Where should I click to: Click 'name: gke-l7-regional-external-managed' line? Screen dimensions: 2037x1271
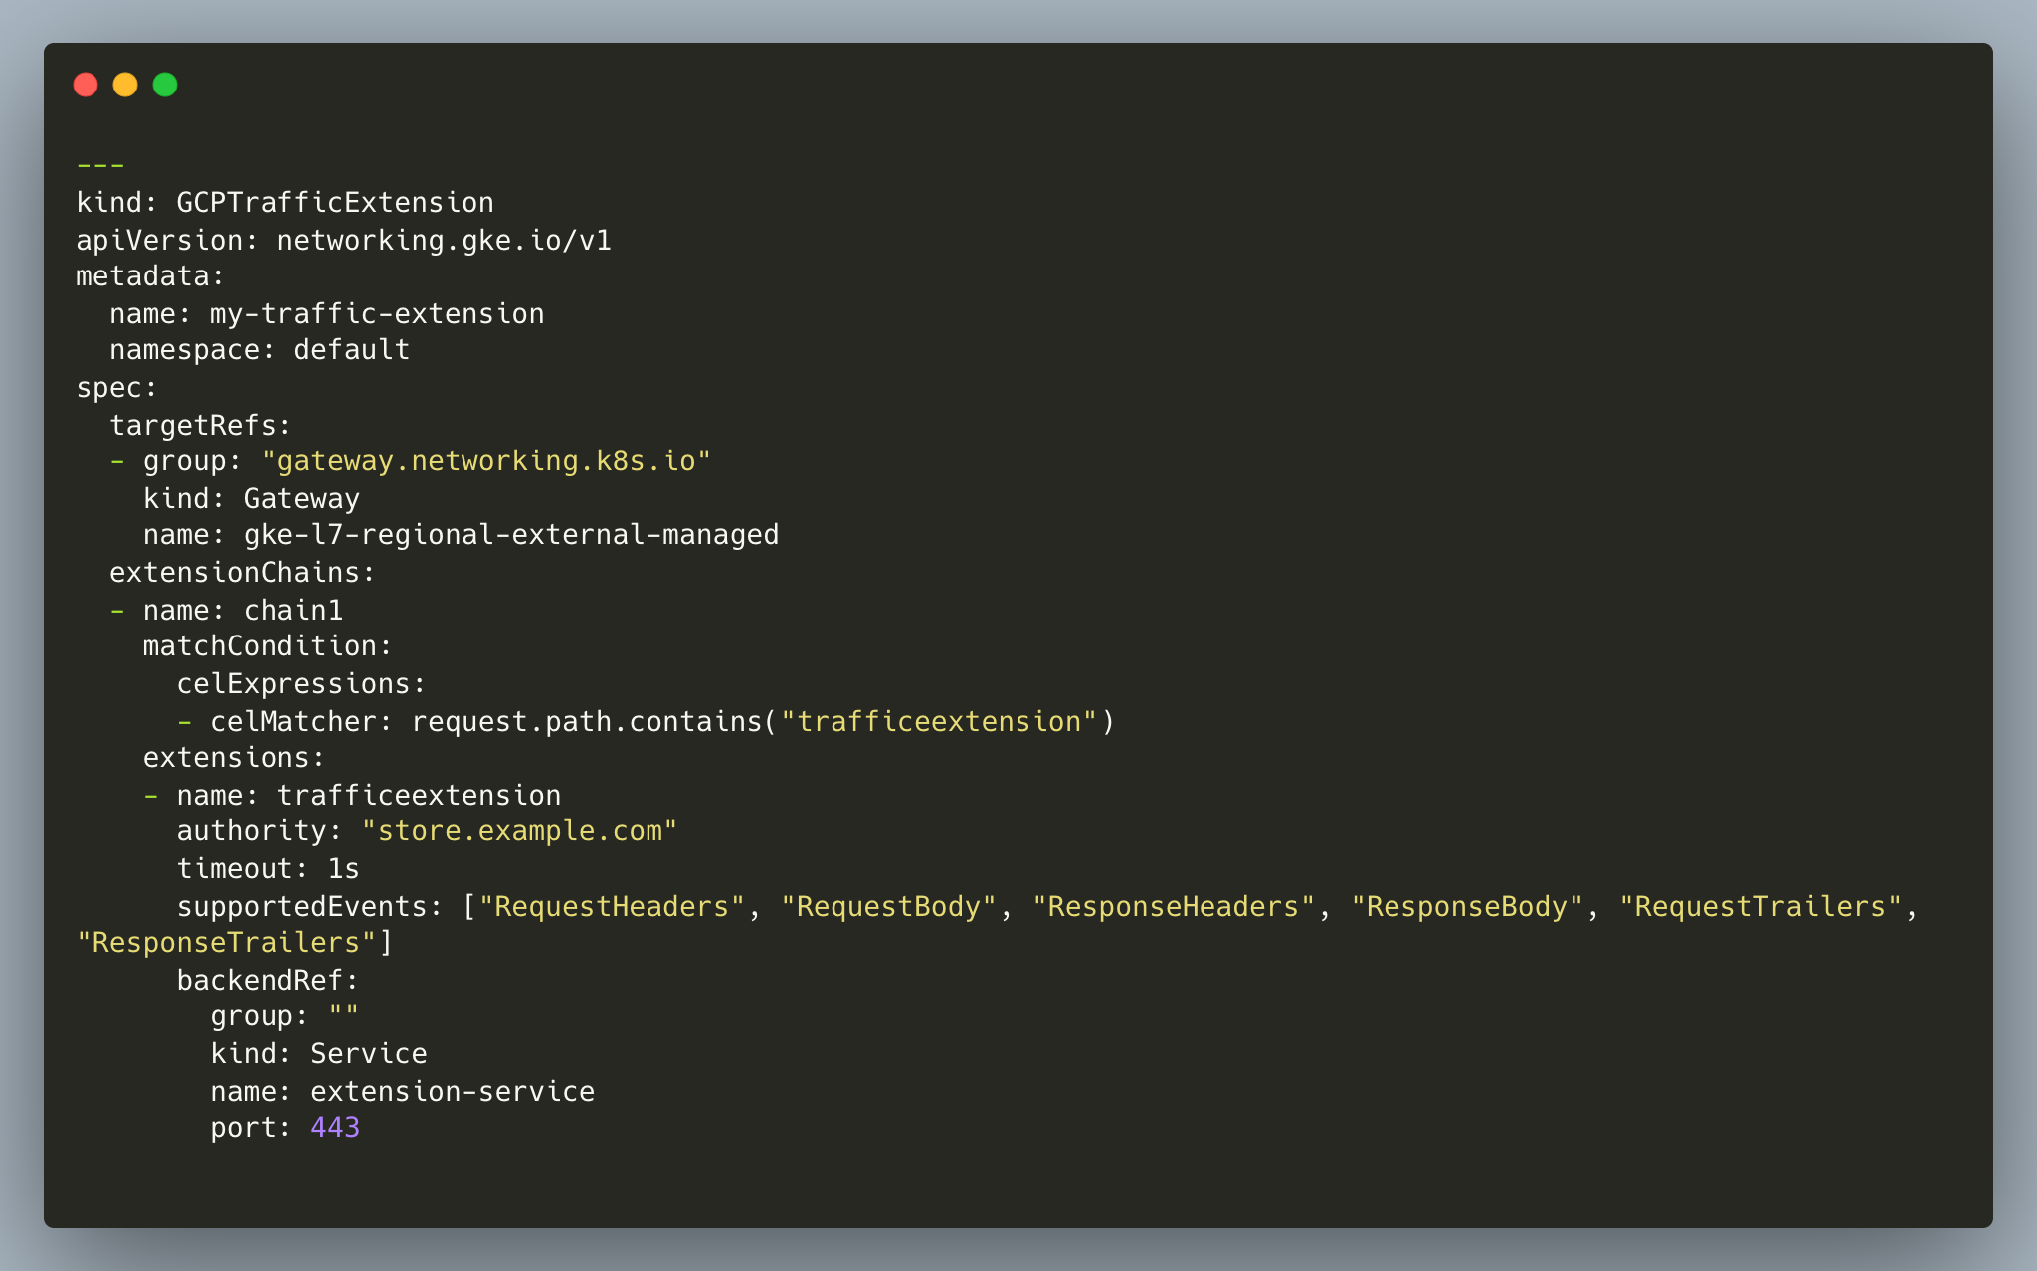point(462,535)
